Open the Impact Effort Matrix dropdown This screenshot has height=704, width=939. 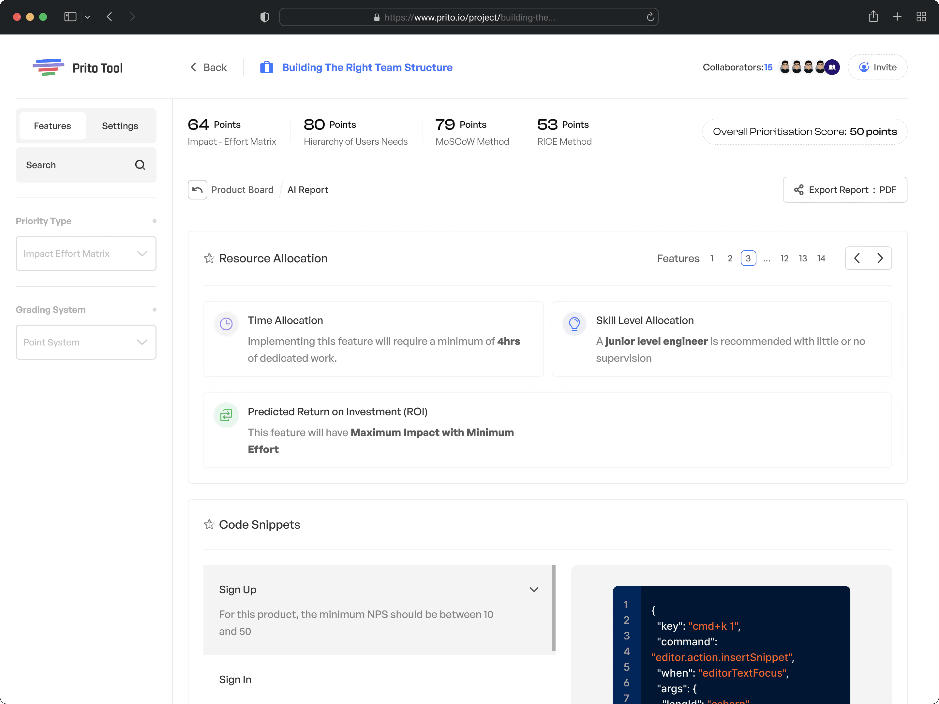[x=86, y=254]
